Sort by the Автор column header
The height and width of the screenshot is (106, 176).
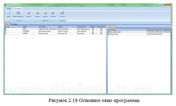coord(67,27)
